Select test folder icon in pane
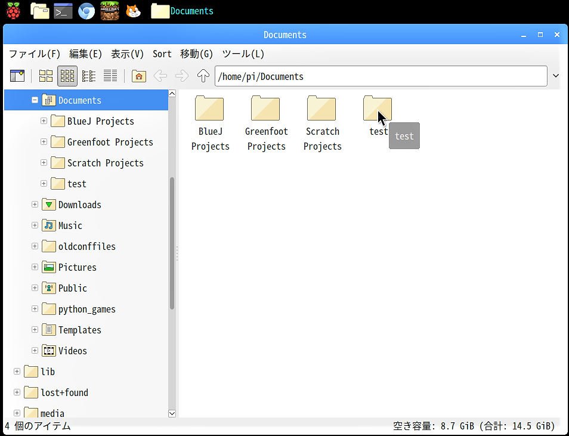 pyautogui.click(x=378, y=108)
